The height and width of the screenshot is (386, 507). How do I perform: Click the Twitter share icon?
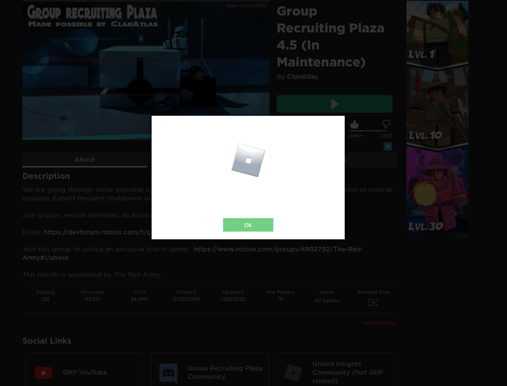388,147
